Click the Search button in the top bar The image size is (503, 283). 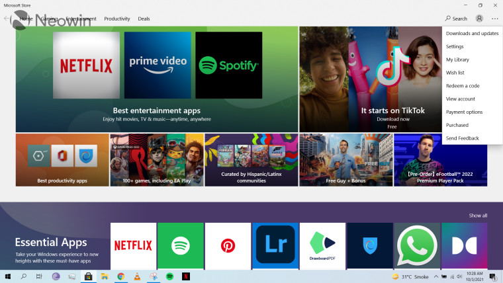(x=456, y=19)
